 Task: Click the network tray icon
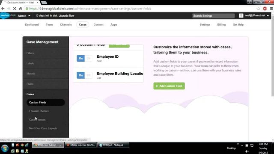(252, 145)
